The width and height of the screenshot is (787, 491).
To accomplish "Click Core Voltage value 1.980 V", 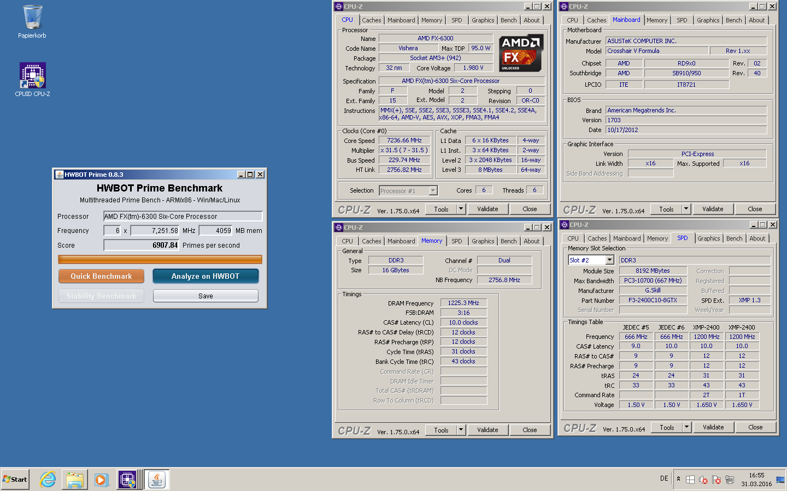I will click(473, 68).
